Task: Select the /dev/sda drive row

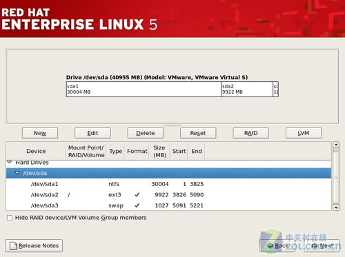Action: pos(168,173)
